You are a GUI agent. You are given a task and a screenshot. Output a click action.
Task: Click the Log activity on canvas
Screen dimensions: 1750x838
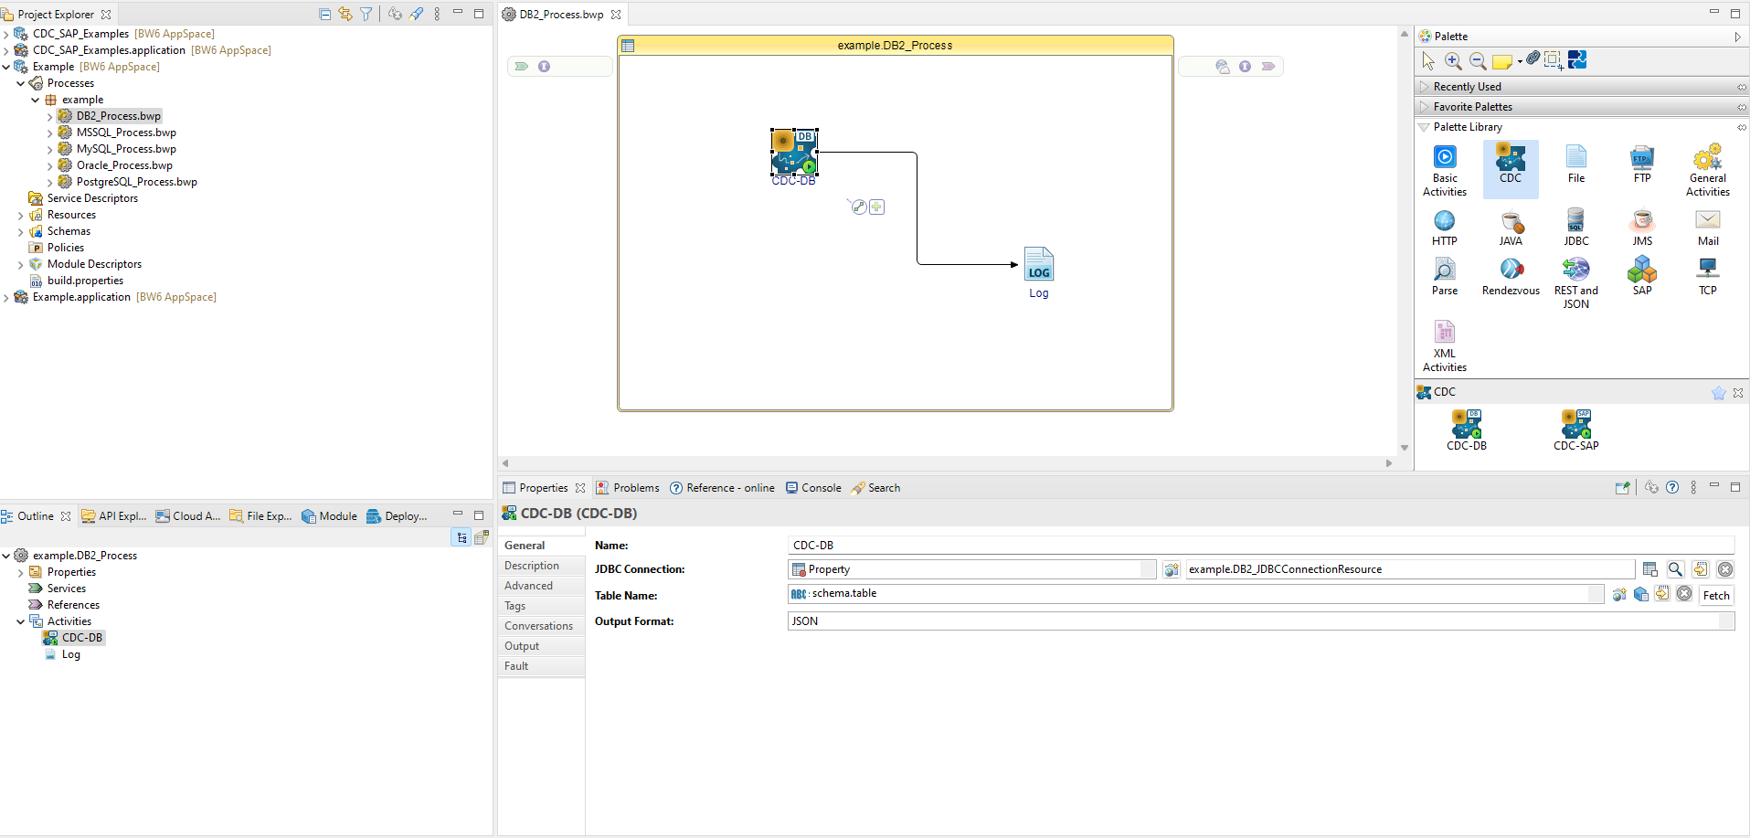(1038, 265)
